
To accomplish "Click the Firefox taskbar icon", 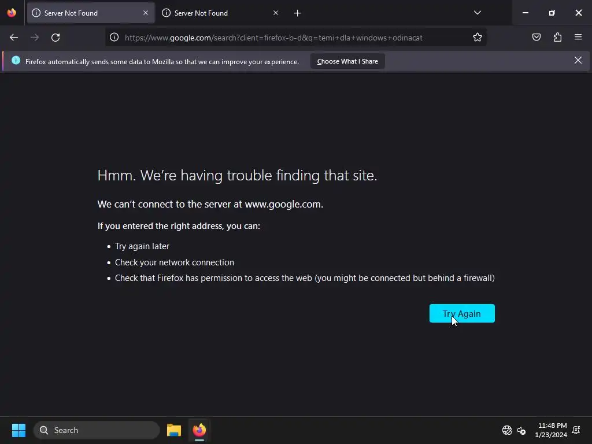I will 199,430.
